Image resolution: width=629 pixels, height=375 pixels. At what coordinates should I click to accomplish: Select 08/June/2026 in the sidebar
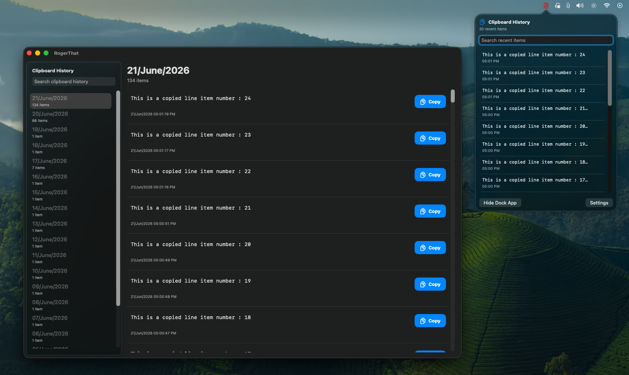click(x=71, y=305)
